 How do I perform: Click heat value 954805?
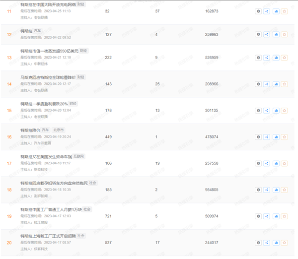click(x=212, y=190)
